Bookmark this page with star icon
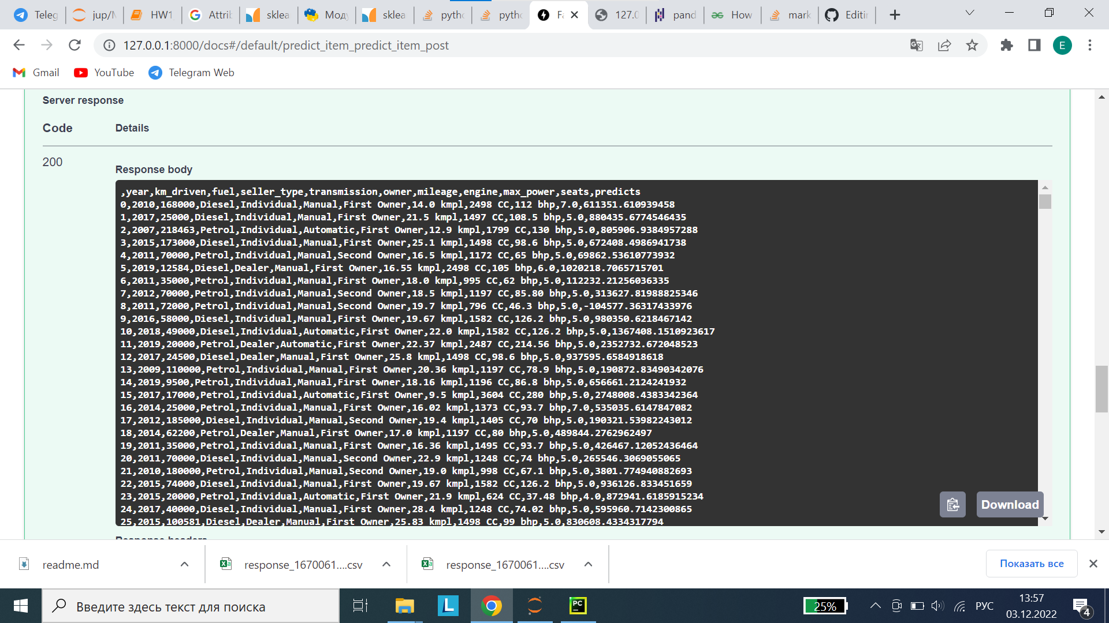1109x623 pixels. [972, 45]
